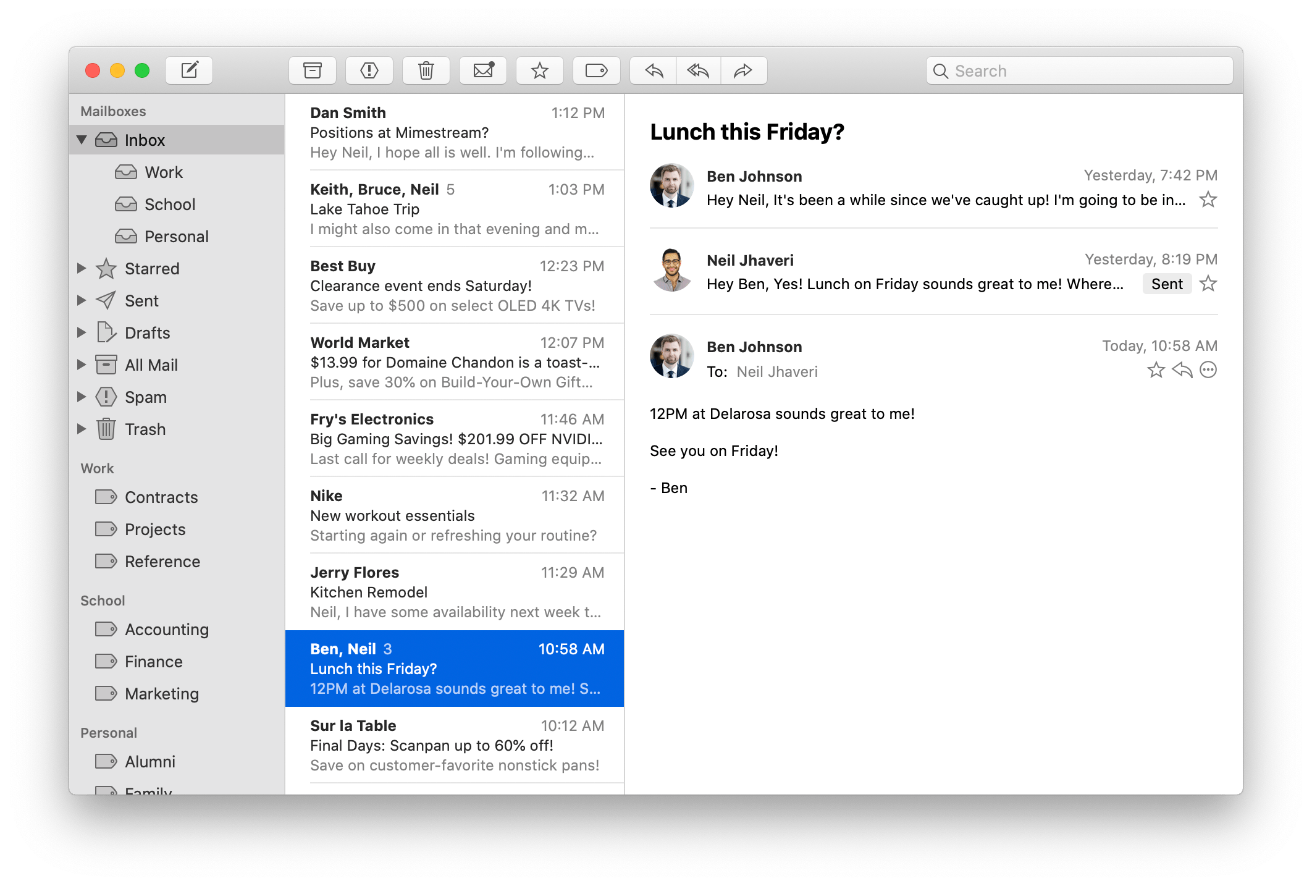Reply to Ben's 10:58 AM message
The image size is (1312, 886).
point(1182,370)
